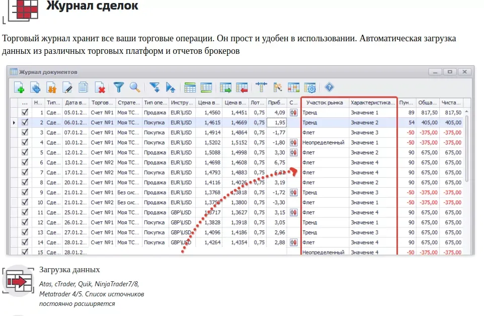Click the Обща... column header
The image size is (484, 316).
428,103
